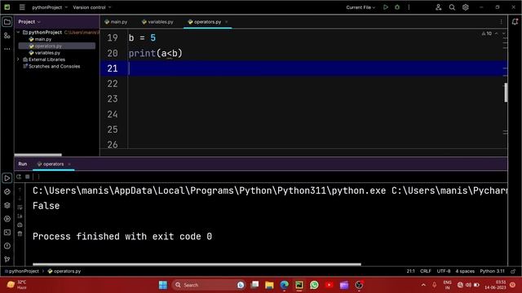Click the project panel horizontal scrollbar
Viewport: 522px width, 293px height.
38,155
